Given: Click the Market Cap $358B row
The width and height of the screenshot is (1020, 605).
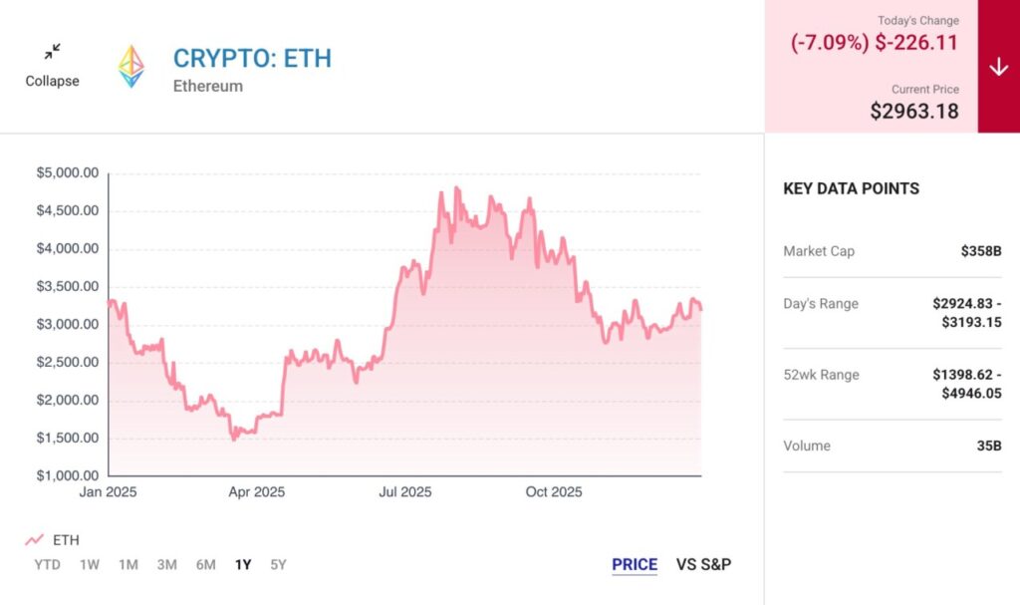Looking at the screenshot, I should [892, 251].
